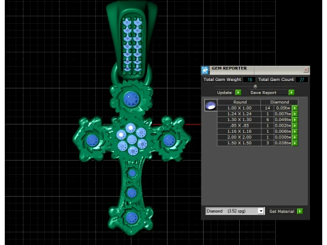
Task: Click the 0.030tw weight cell
Action: click(283, 137)
